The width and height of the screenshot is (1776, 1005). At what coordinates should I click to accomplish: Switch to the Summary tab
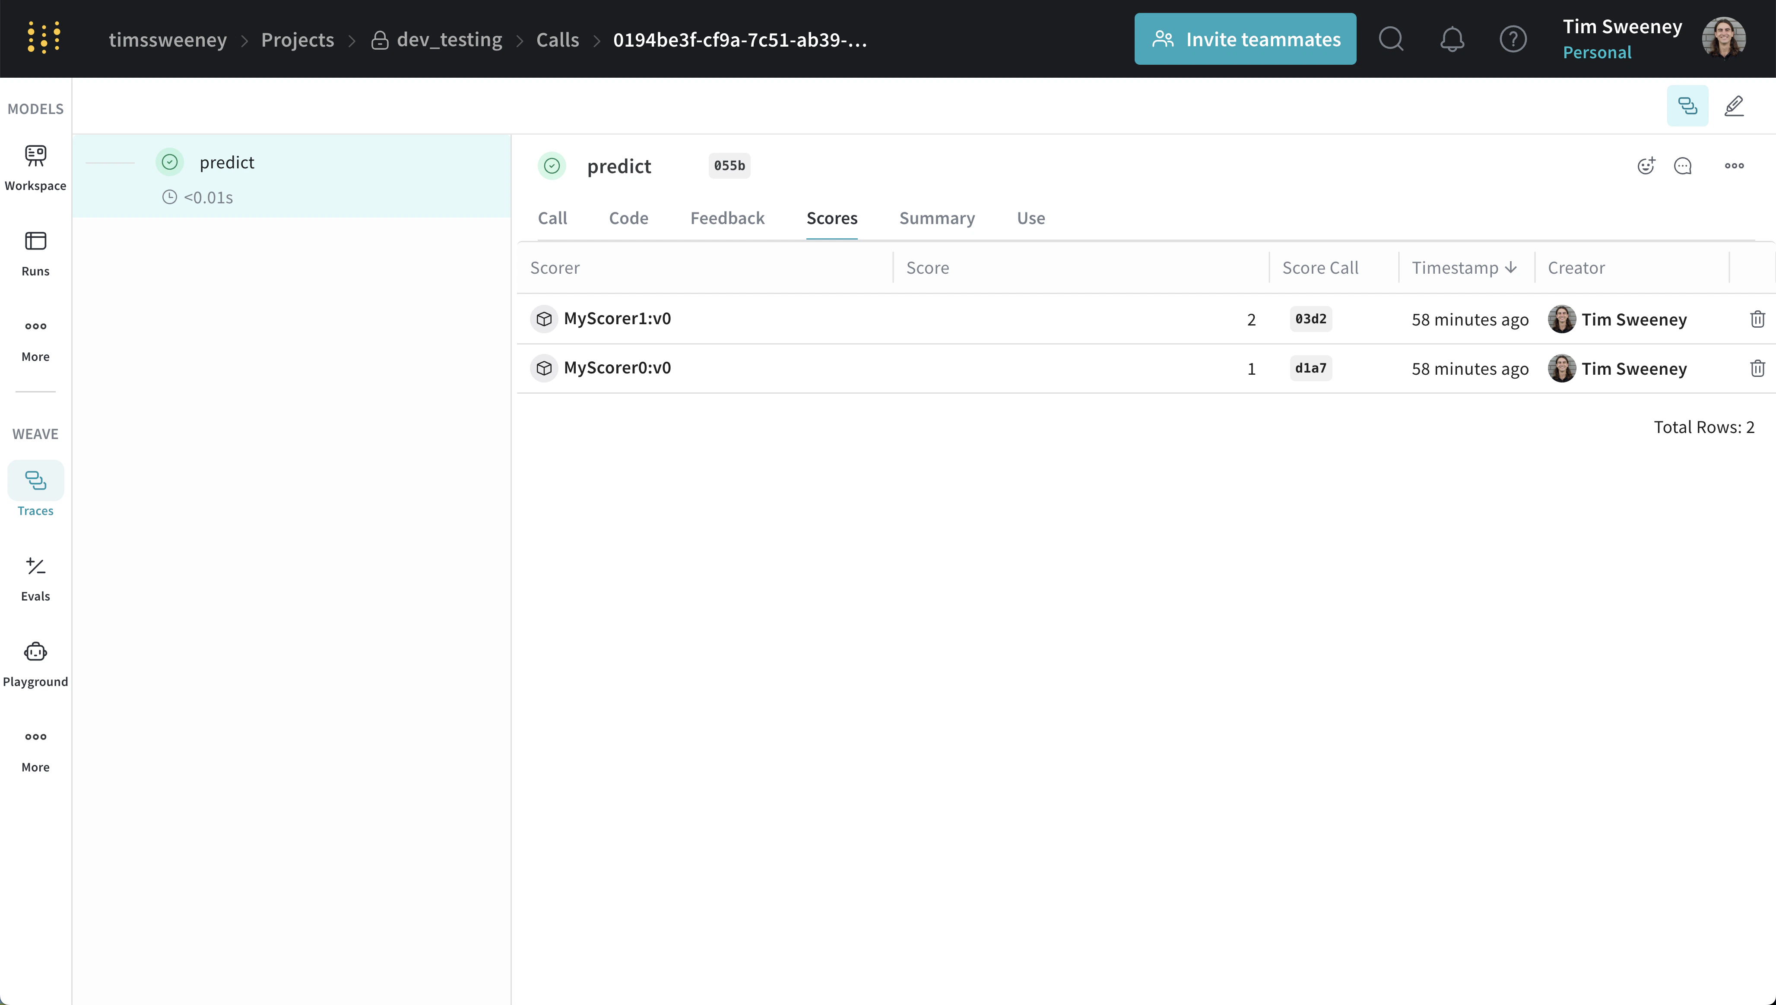936,218
